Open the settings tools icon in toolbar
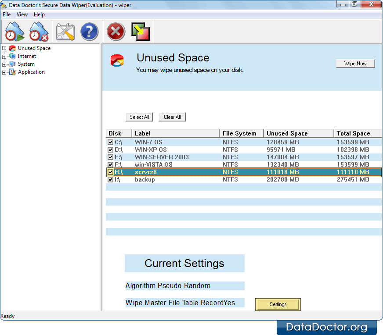383x335 pixels. 65,32
